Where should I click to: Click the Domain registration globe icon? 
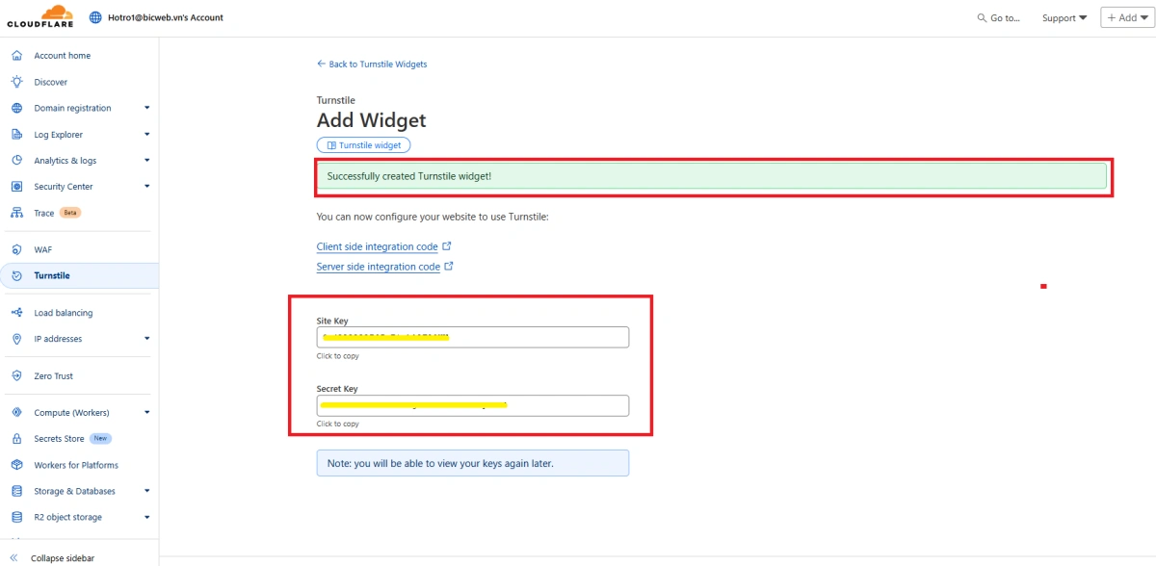coord(16,108)
